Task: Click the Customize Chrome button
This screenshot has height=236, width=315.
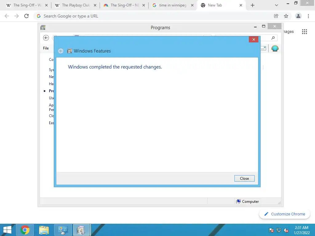Action: point(285,214)
